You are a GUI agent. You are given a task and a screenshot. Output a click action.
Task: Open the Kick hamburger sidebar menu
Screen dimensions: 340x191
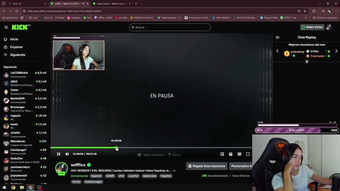click(6, 27)
